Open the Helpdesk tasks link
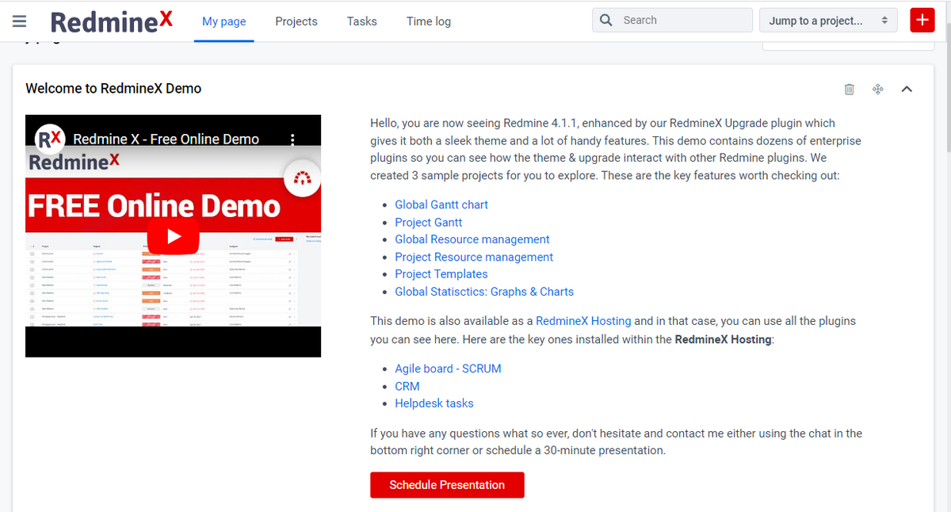This screenshot has height=512, width=951. click(x=434, y=403)
